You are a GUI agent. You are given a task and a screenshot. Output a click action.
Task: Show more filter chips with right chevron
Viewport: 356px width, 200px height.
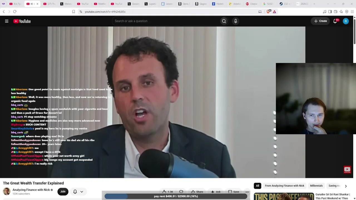click(x=346, y=186)
